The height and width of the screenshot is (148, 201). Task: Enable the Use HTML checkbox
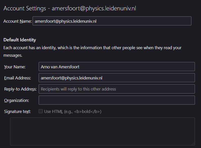click(41, 111)
